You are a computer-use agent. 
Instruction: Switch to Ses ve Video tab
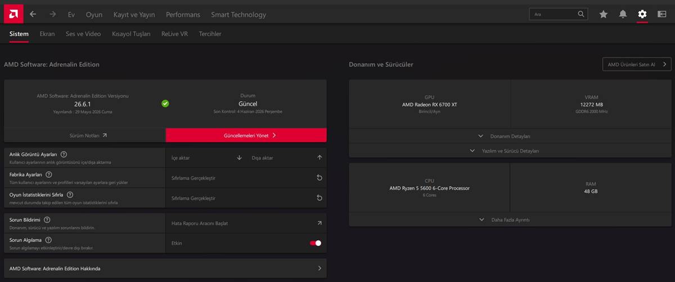pos(83,34)
